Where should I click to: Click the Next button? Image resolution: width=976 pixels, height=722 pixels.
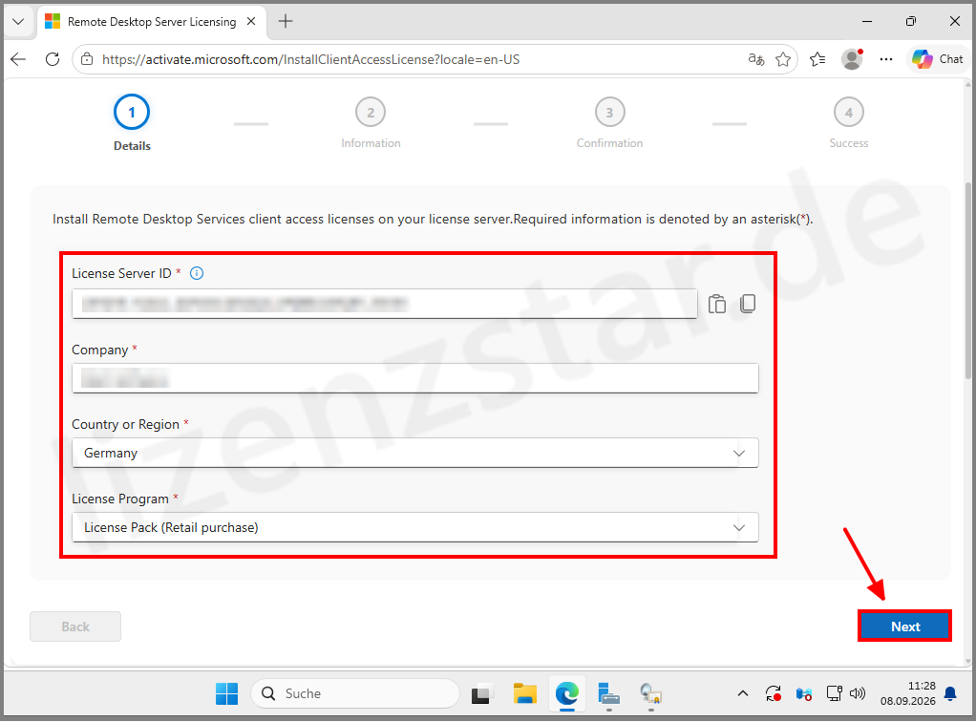point(904,626)
